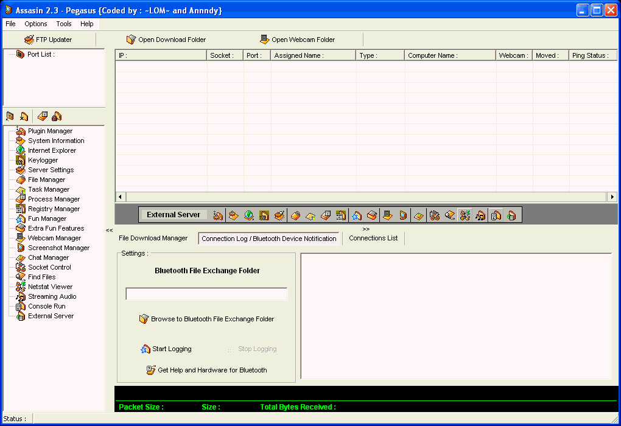Collapse the sidebar using the << arrows
Screen dimensions: 621x426
[109, 230]
